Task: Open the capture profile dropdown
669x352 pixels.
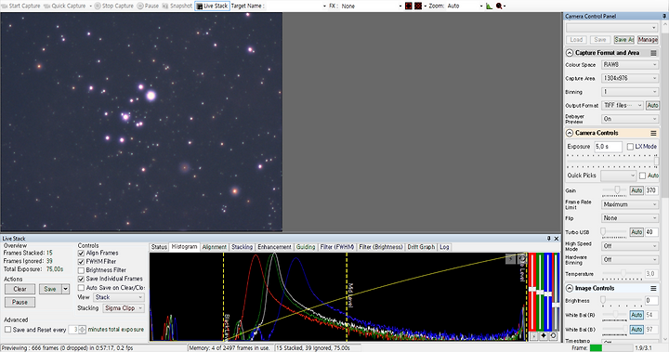Action: (x=611, y=27)
